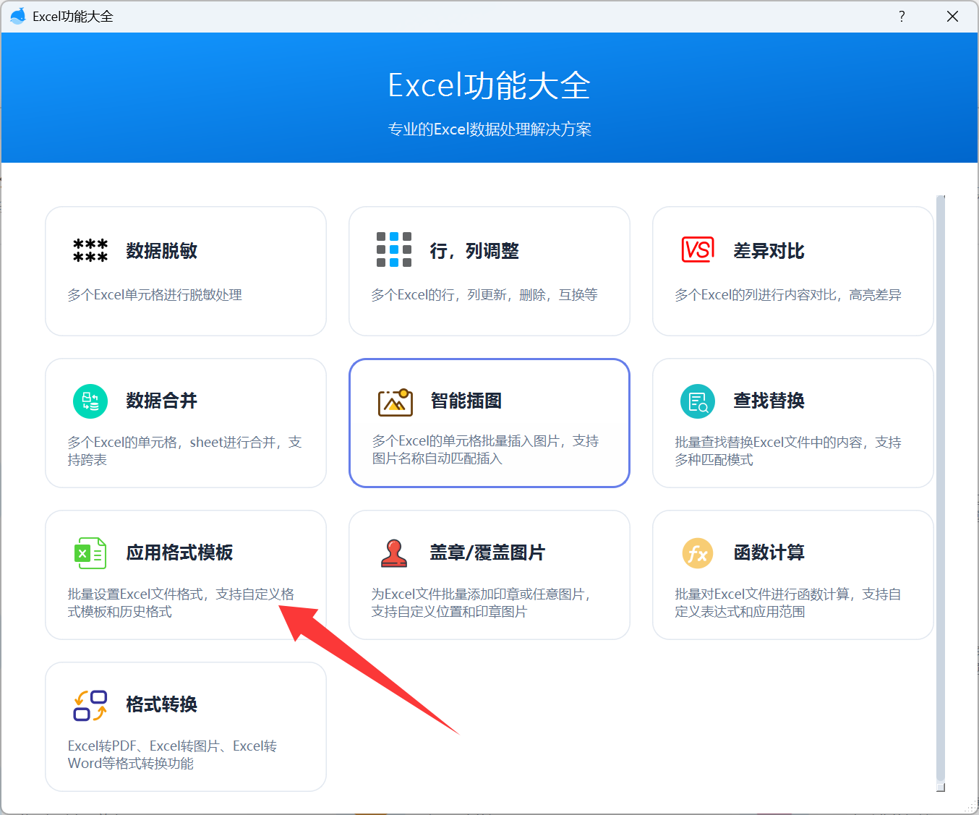Click the asterisks icon for 数据脱敏
This screenshot has width=979, height=815.
coord(90,250)
